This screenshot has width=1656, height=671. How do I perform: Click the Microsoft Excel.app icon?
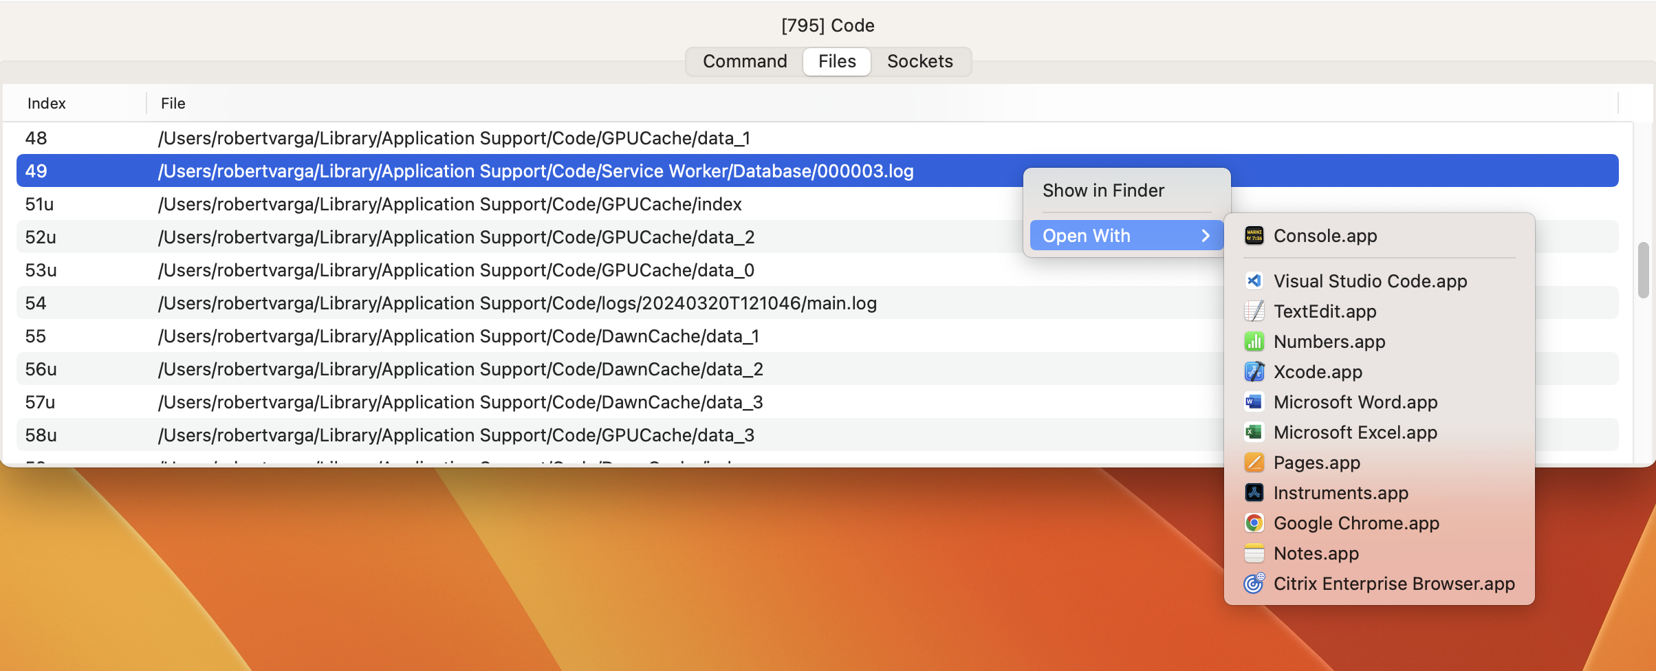(x=1254, y=432)
